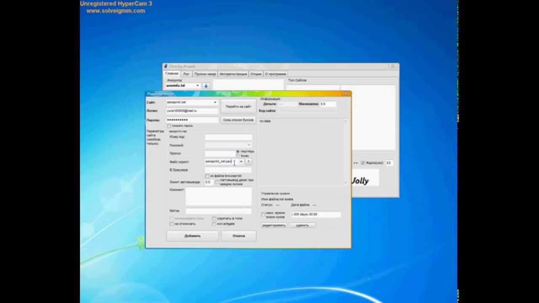The height and width of the screenshot is (303, 539).
Task: Toggle the antigate checkbox
Action: pos(214,224)
